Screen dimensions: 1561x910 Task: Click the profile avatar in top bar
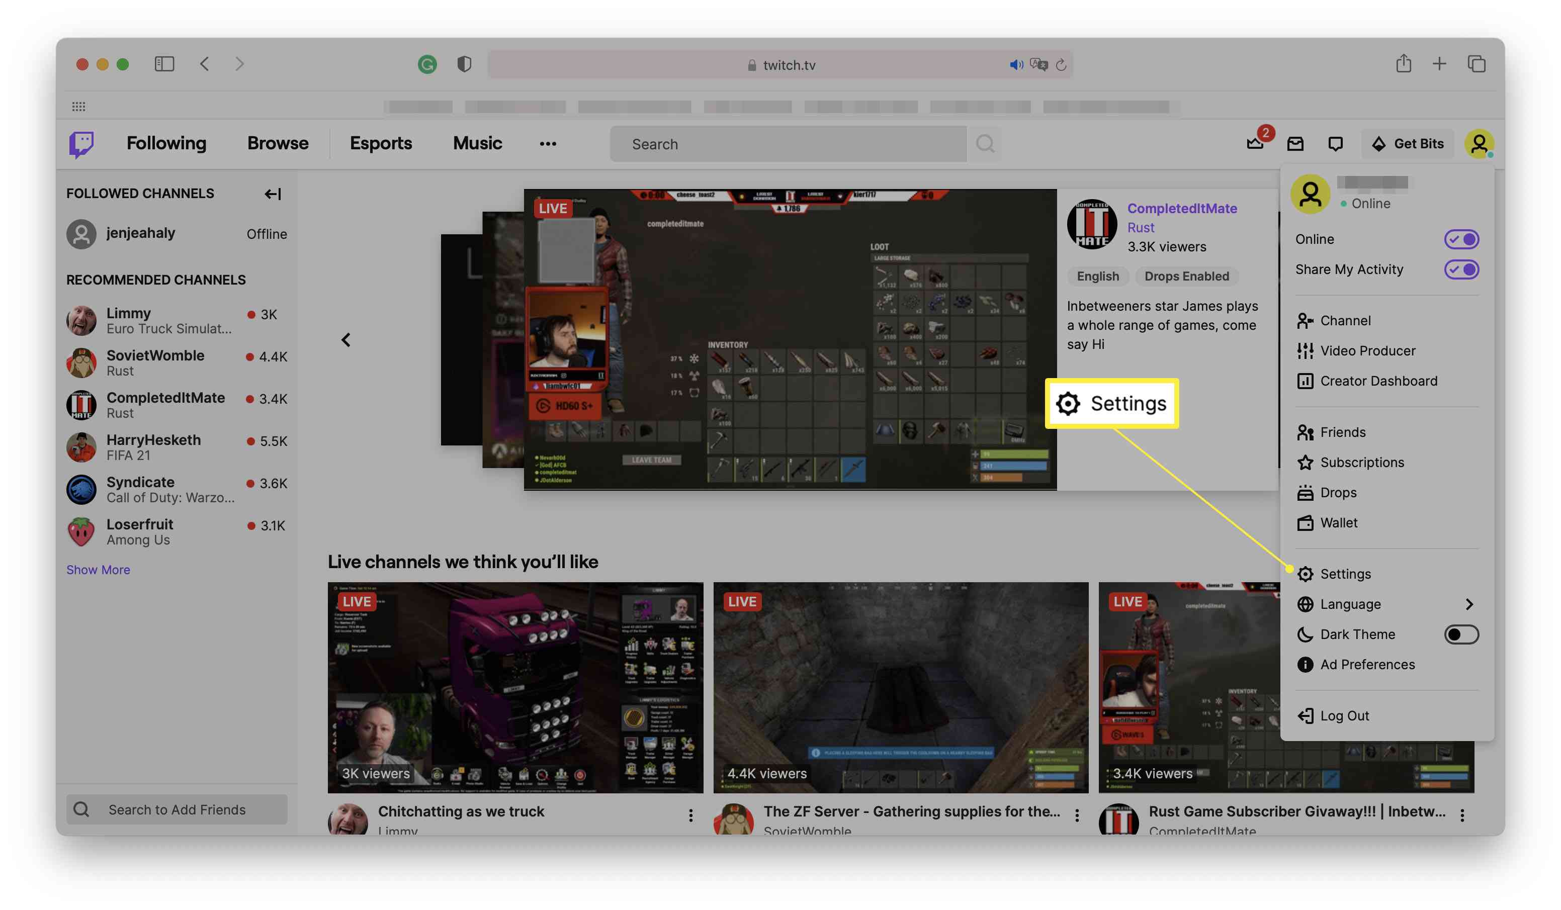point(1479,144)
